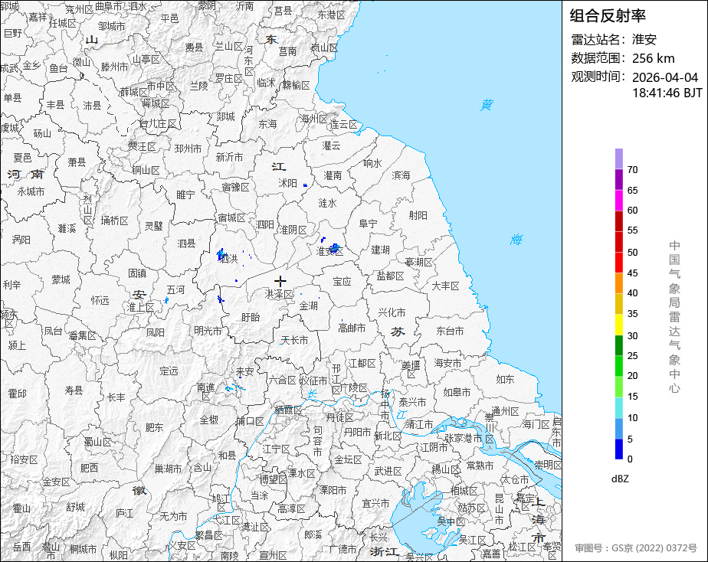Image resolution: width=708 pixels, height=562 pixels.
Task: Click the radar station name 淮安
Action: pyautogui.click(x=644, y=40)
